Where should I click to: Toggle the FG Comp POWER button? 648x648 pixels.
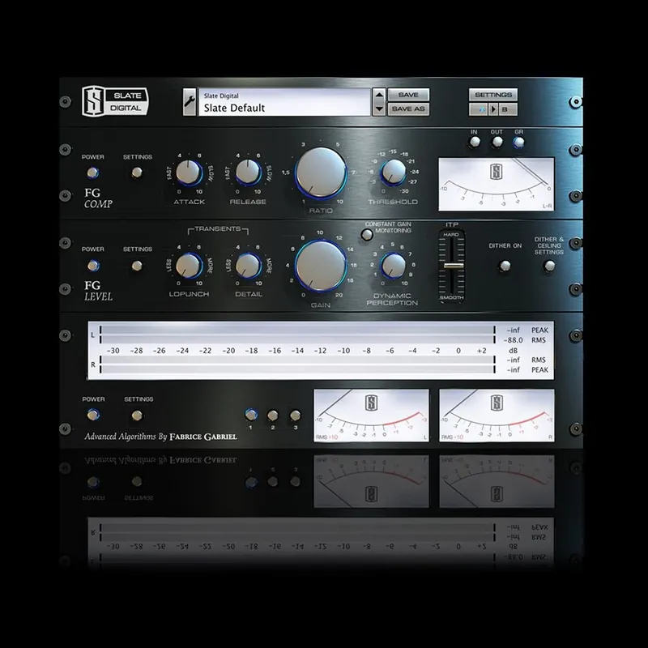(93, 173)
